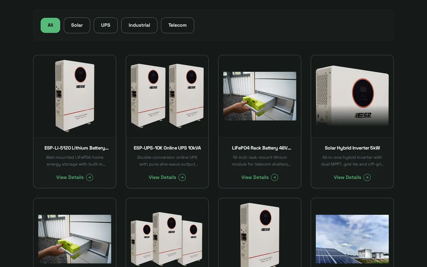Click ESP-Li-5120 Lithium Battery title

(x=77, y=148)
